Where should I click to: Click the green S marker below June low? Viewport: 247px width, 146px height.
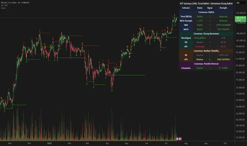[x=161, y=50]
